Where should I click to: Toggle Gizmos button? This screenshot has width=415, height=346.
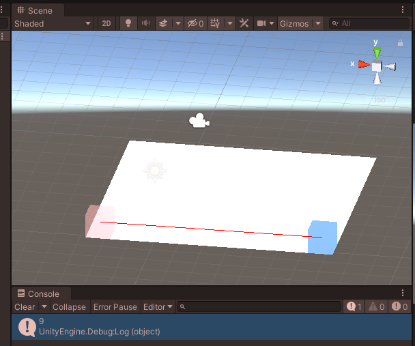point(294,23)
